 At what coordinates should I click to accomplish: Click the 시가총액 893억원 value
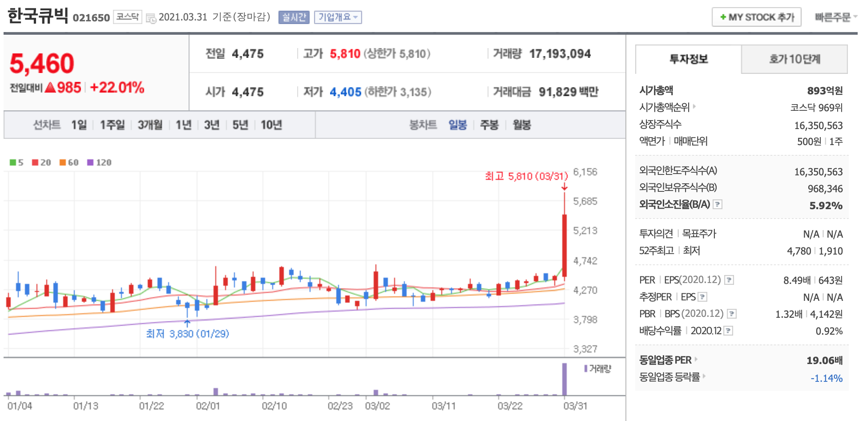[x=825, y=91]
